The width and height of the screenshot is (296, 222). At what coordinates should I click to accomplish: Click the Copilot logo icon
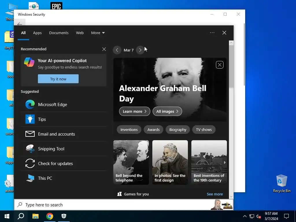29,62
